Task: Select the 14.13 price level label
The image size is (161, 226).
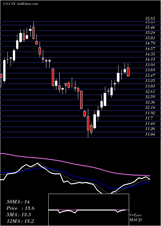Action: coord(150,59)
